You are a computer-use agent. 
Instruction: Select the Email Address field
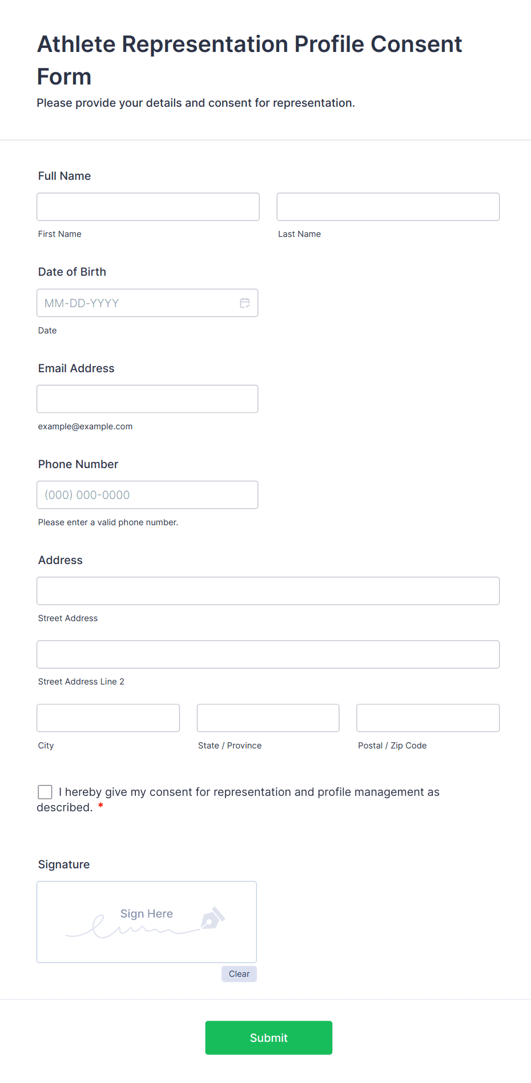click(x=147, y=399)
